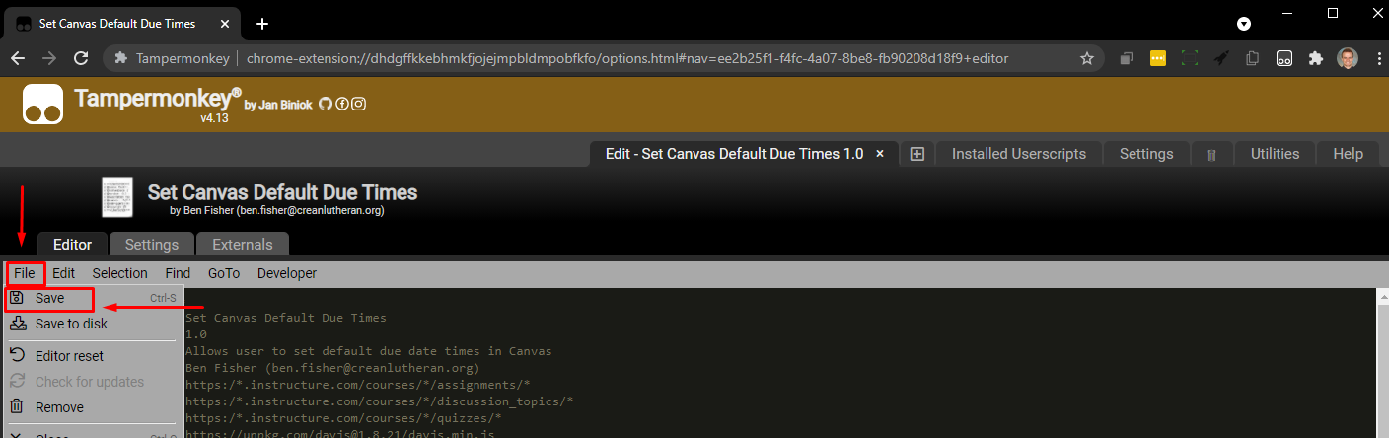Bookmark this page with the star icon
1389x438 pixels.
[1087, 58]
